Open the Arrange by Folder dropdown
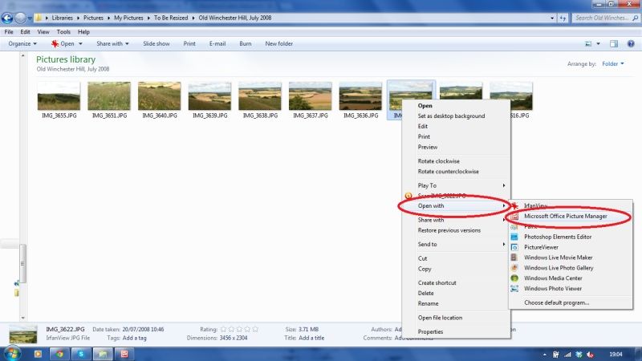This screenshot has width=642, height=361. tap(613, 63)
